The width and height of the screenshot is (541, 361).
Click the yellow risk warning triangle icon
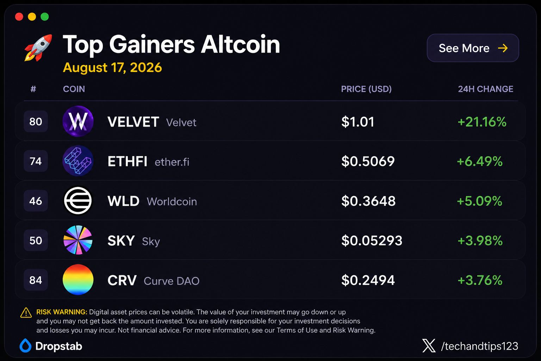click(x=26, y=313)
